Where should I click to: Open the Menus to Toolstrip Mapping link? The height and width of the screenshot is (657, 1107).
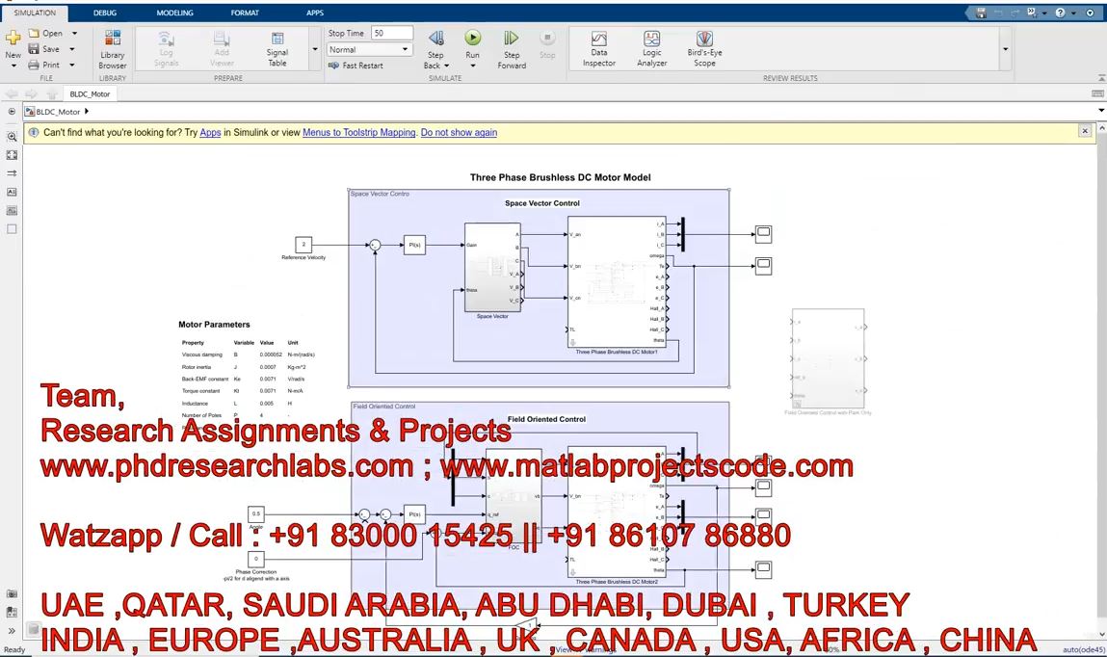(358, 133)
